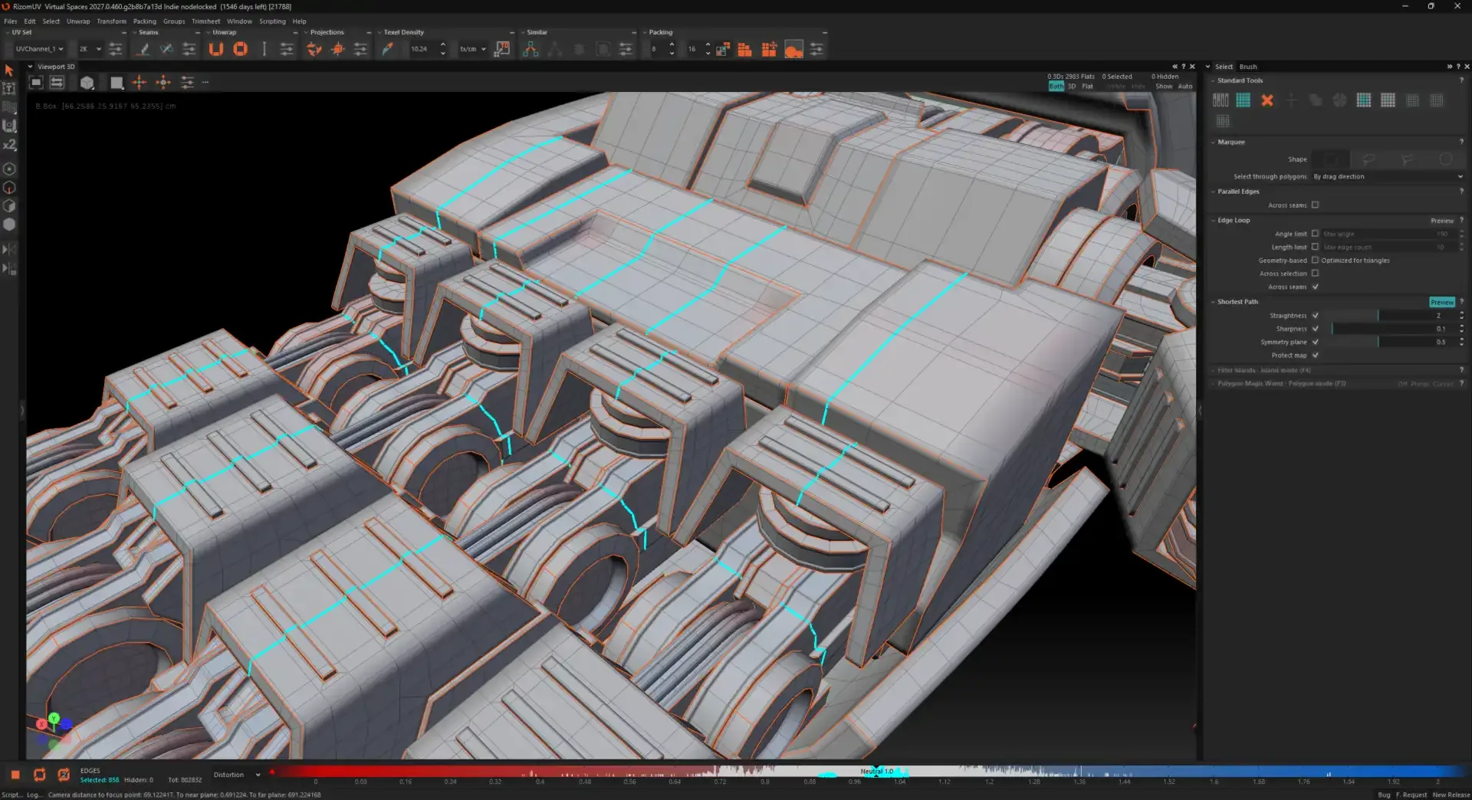1472x800 pixels.
Task: Click the x2 sidebar icon
Action: (x=9, y=145)
